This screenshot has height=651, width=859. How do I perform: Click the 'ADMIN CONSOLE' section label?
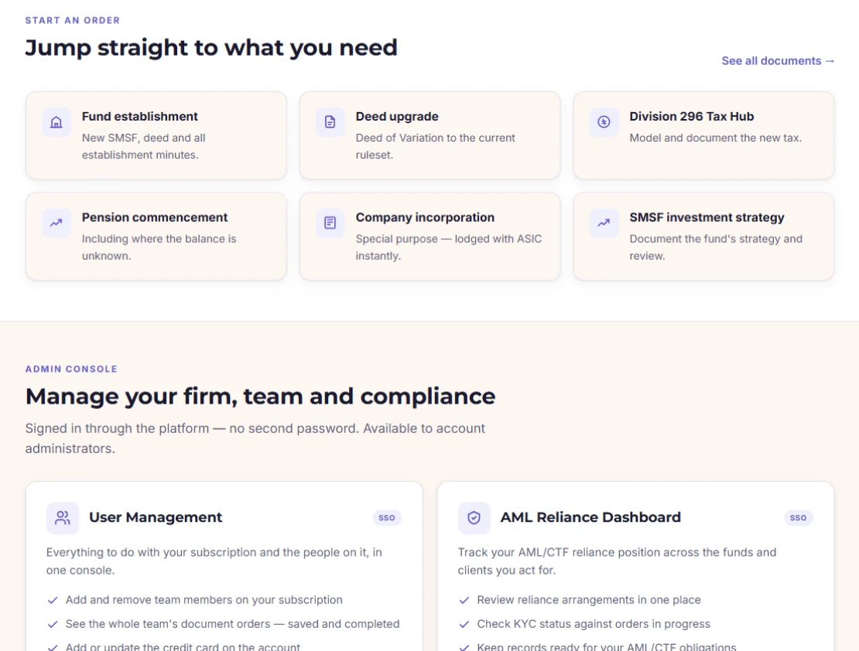click(x=71, y=369)
